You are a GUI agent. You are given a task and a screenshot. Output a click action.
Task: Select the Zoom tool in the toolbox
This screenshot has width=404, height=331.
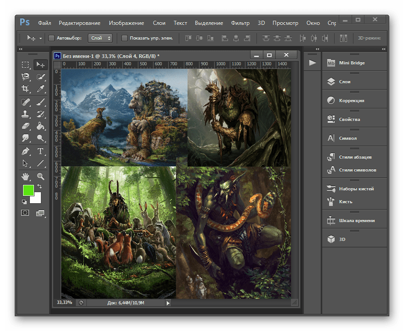(x=40, y=176)
